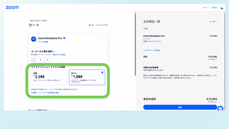229x129 pixels.
Task: Click the クーポンコードを追加 link
Action: pos(151,50)
